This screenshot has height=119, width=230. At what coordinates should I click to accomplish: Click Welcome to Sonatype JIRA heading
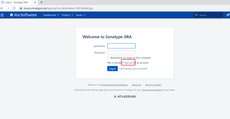(107, 37)
